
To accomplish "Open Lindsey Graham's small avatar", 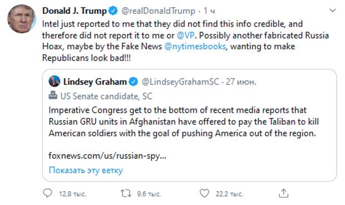I will (55, 81).
